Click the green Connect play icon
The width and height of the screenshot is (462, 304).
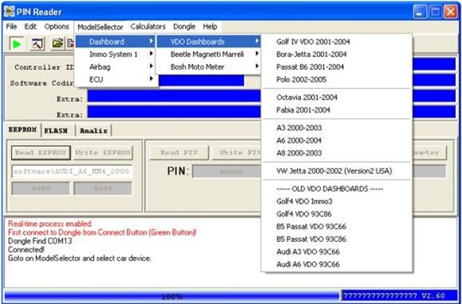[17, 44]
